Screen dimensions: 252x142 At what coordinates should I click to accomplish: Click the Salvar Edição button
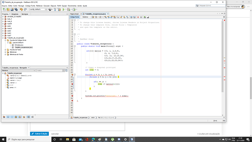point(39,134)
